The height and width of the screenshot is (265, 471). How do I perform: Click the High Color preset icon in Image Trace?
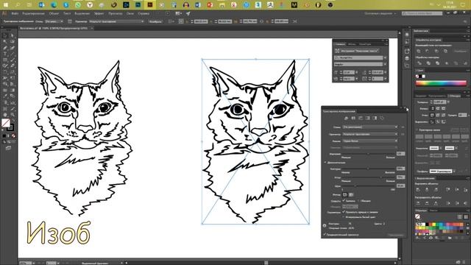(x=353, y=118)
